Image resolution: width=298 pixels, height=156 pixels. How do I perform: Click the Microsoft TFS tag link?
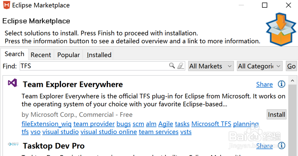pyautogui.click(x=211, y=124)
